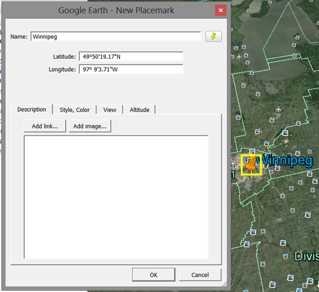This screenshot has height=292, width=319.
Task: Close the New Placemark dialog
Action: (221, 10)
